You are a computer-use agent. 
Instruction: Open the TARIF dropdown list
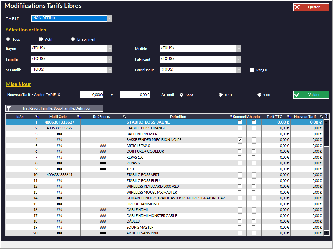point(110,18)
